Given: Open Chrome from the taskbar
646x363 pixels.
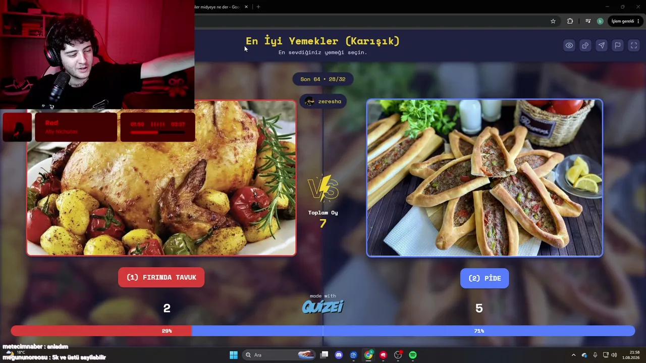Looking at the screenshot, I should tap(368, 355).
